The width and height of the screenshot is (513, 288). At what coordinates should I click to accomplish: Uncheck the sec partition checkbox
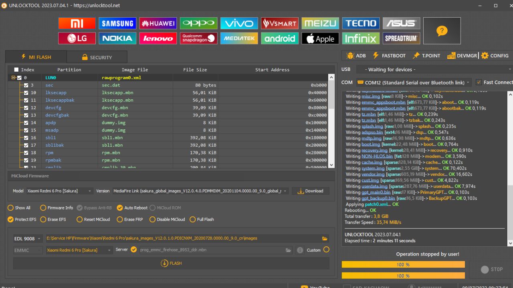[26, 85]
